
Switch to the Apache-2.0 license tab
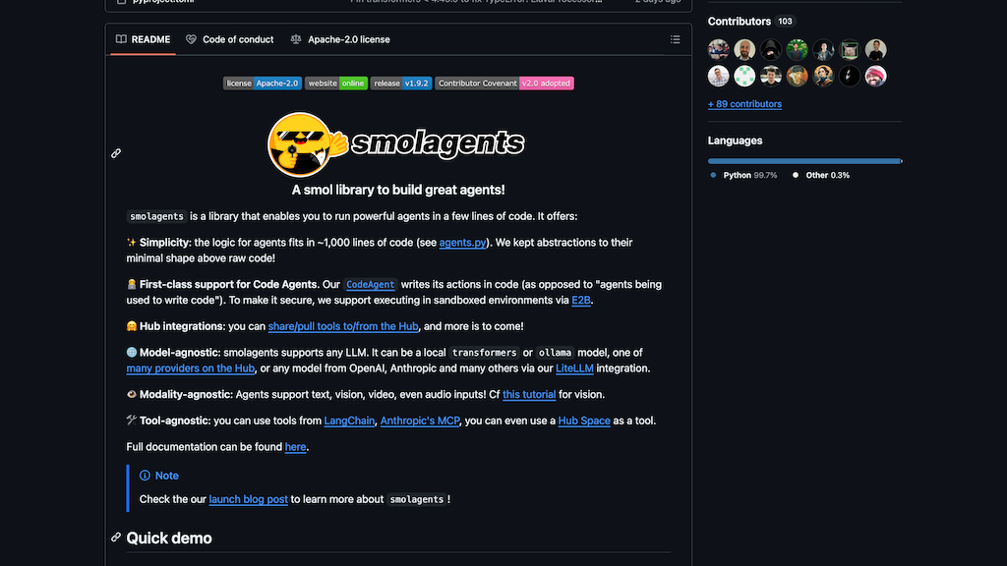tap(339, 39)
